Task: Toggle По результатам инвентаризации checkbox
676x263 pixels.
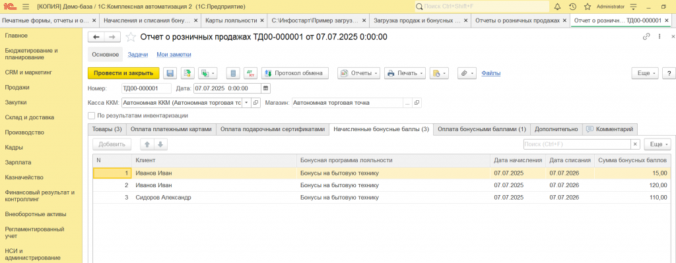Action: [x=91, y=116]
